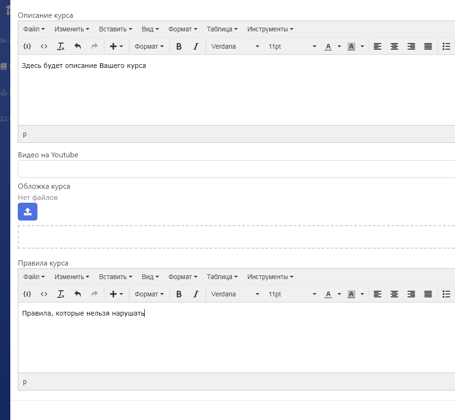The image size is (455, 420).
Task: Toggle bold in the course rules editor
Action: [179, 294]
